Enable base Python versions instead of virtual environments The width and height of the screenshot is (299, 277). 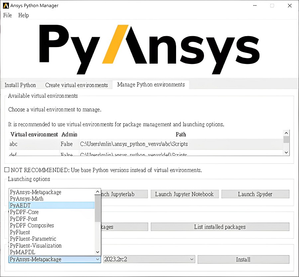(x=7, y=170)
